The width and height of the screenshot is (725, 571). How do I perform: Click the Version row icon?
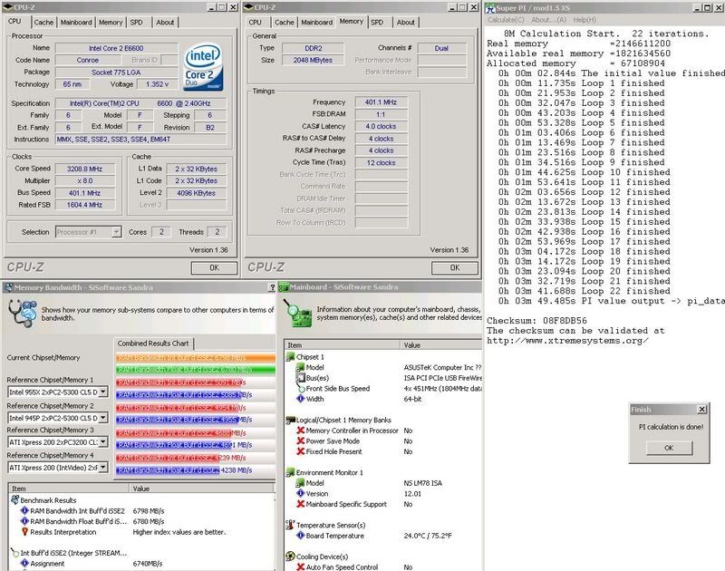point(300,494)
